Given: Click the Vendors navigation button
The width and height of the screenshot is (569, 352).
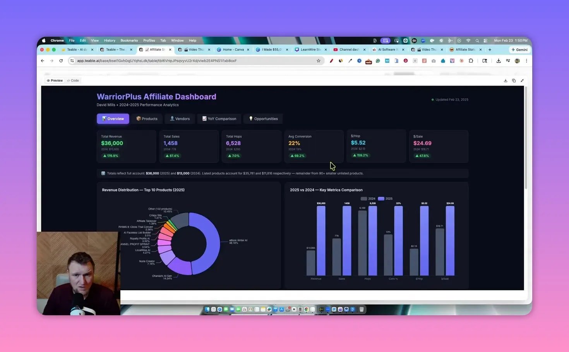Looking at the screenshot, I should [x=180, y=119].
